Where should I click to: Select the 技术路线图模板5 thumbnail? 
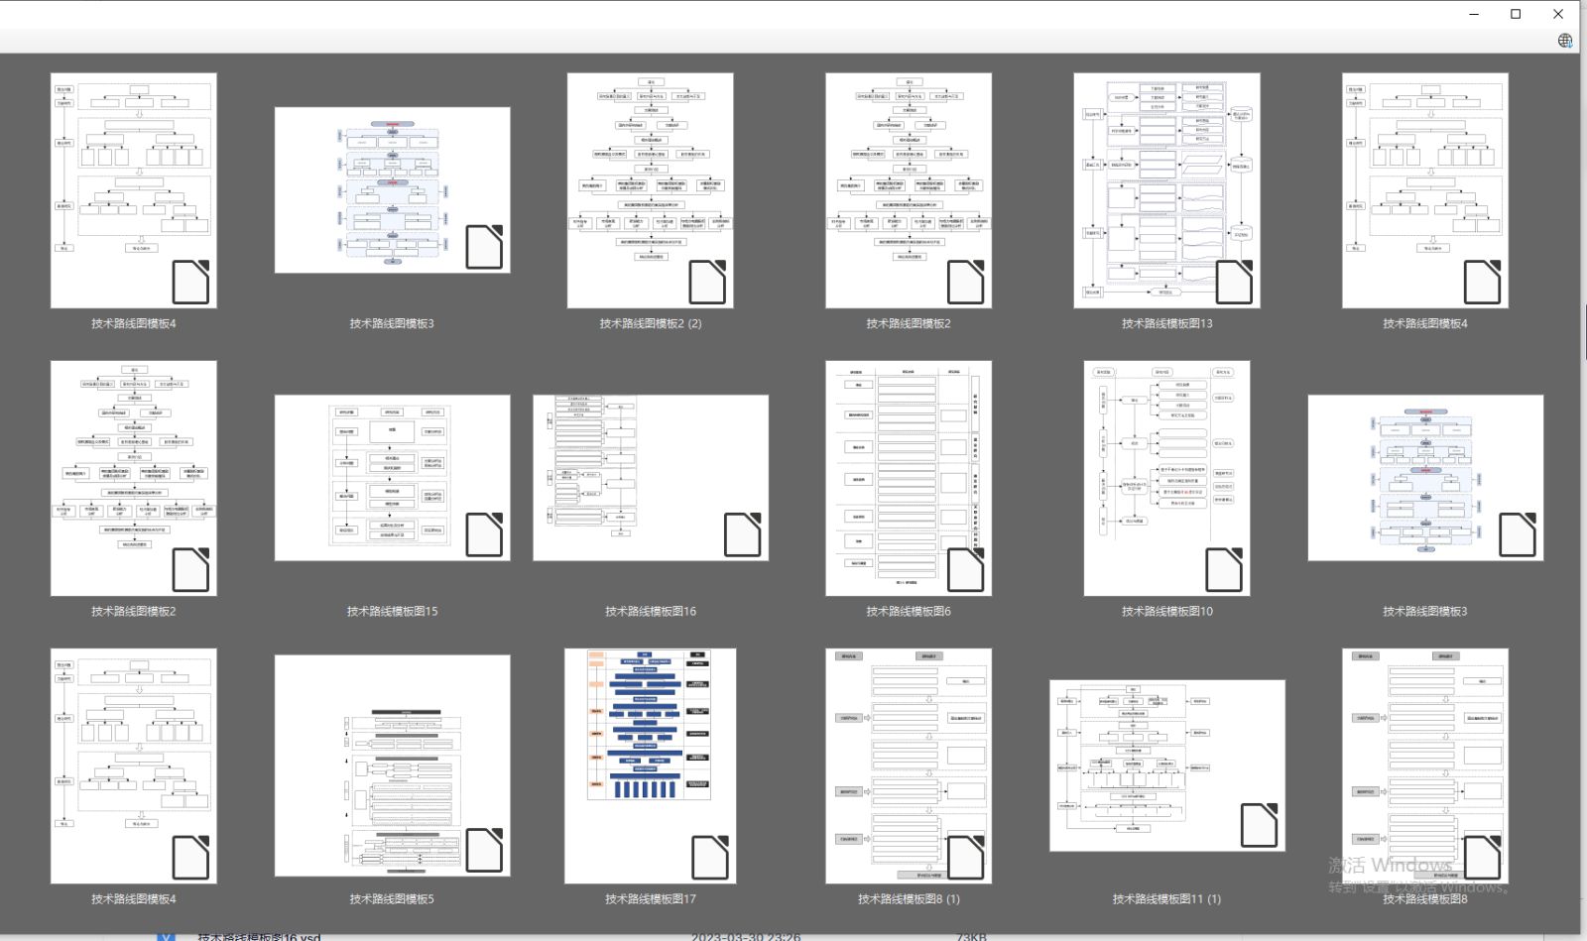click(393, 765)
